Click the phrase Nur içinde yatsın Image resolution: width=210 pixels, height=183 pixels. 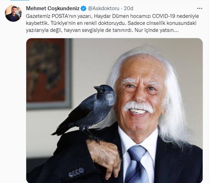(x=156, y=30)
